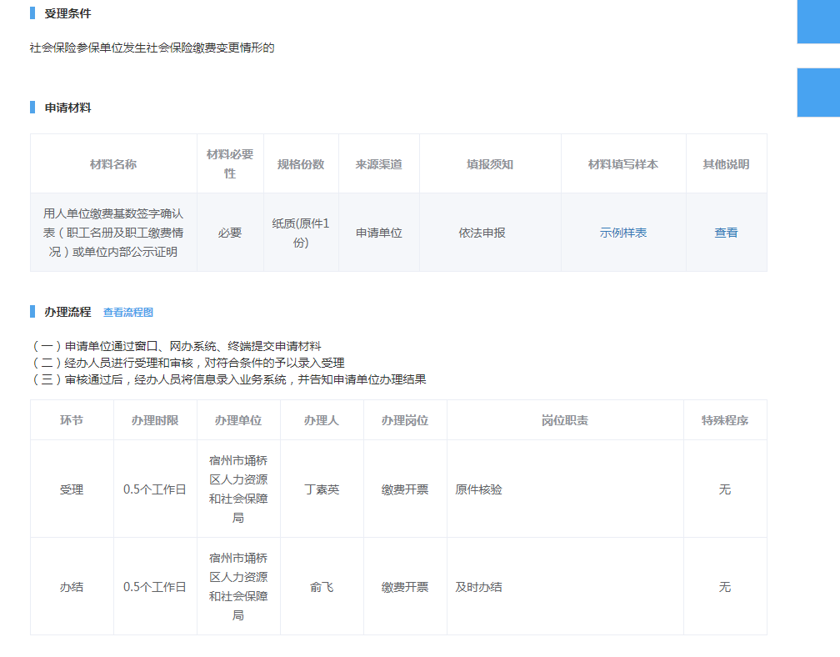840x657 pixels.
Task: Click the 材料名称 column header
Action: coord(113,164)
